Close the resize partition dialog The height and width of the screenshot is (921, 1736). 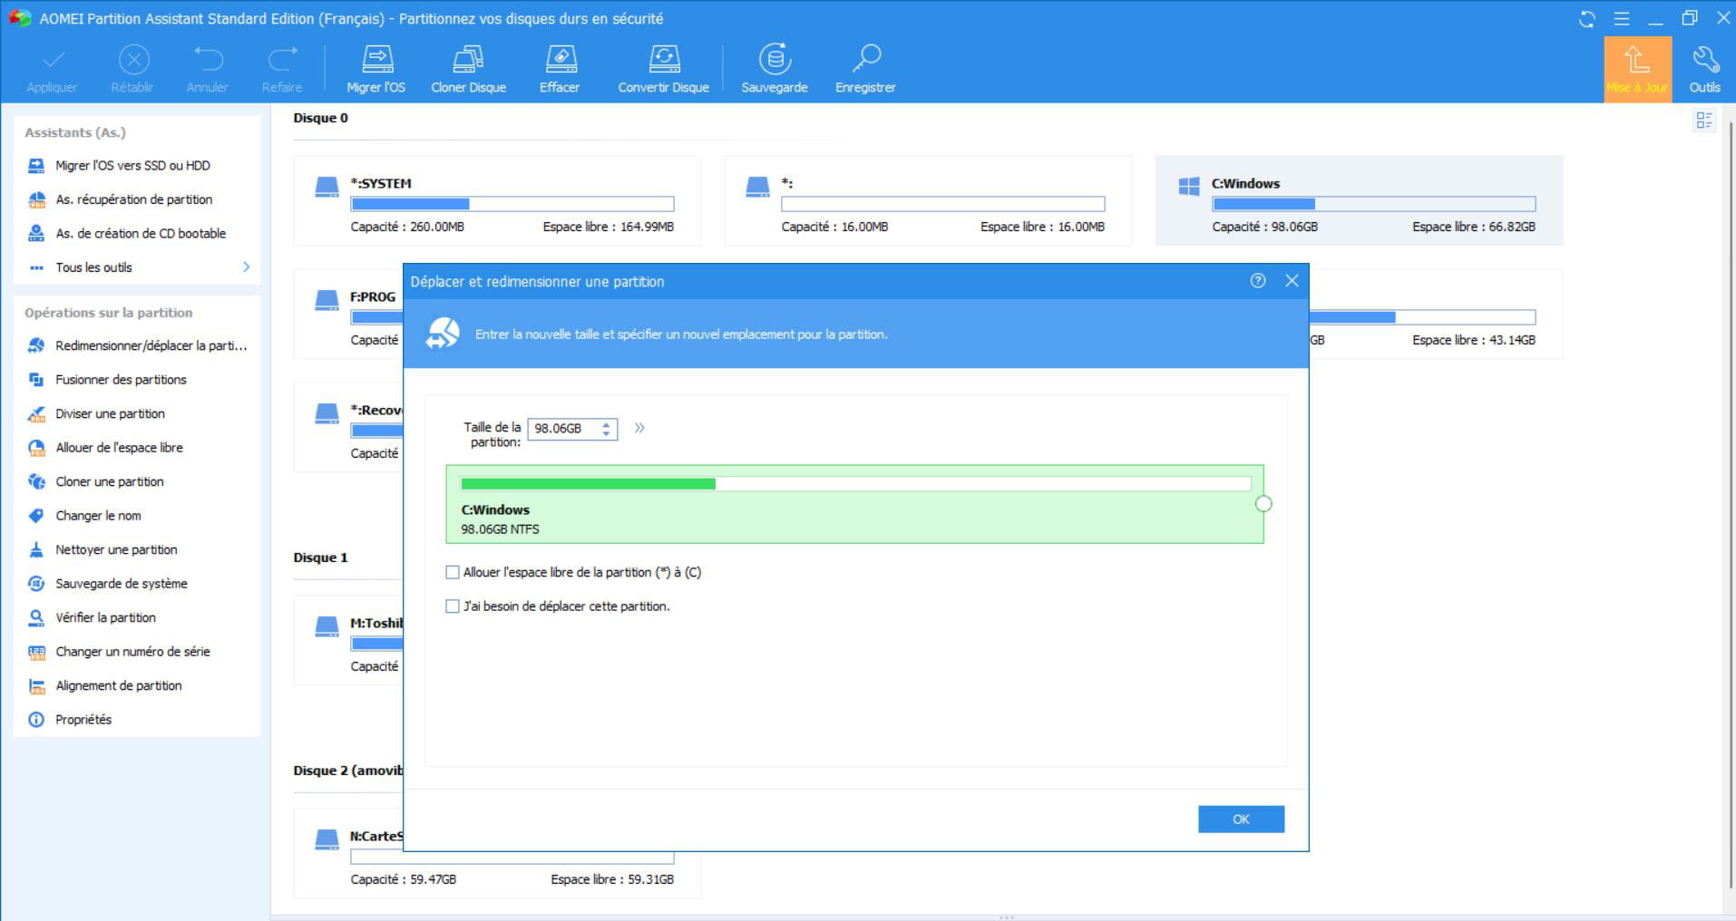pos(1292,281)
